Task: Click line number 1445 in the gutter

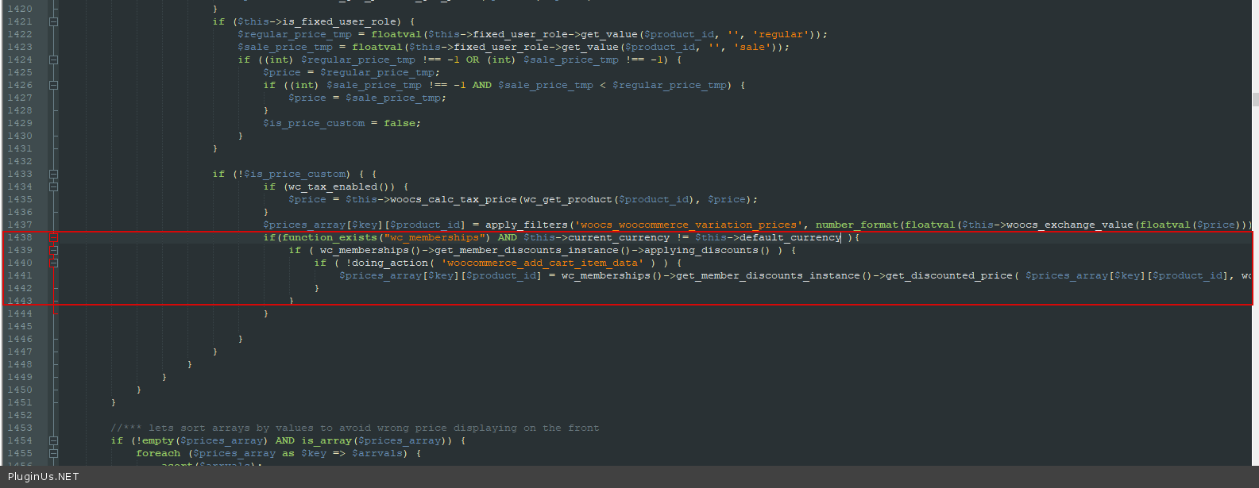Action: click(x=20, y=326)
